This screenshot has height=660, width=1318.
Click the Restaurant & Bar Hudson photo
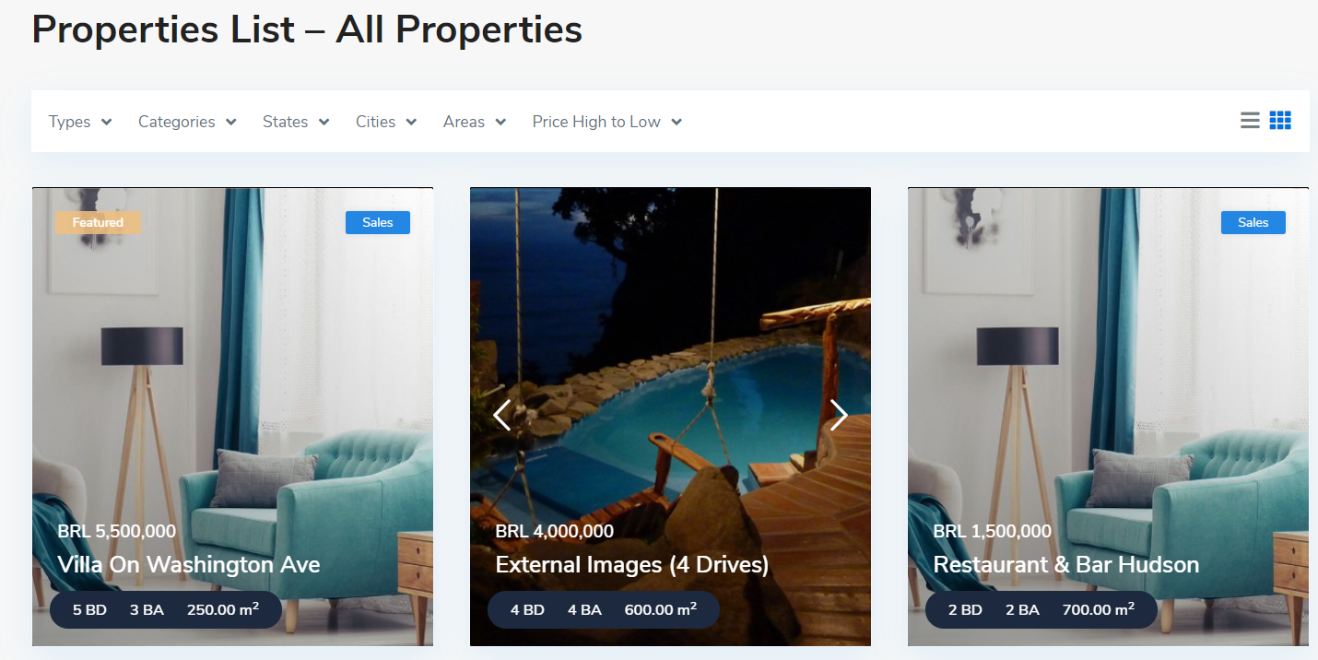tap(1108, 369)
